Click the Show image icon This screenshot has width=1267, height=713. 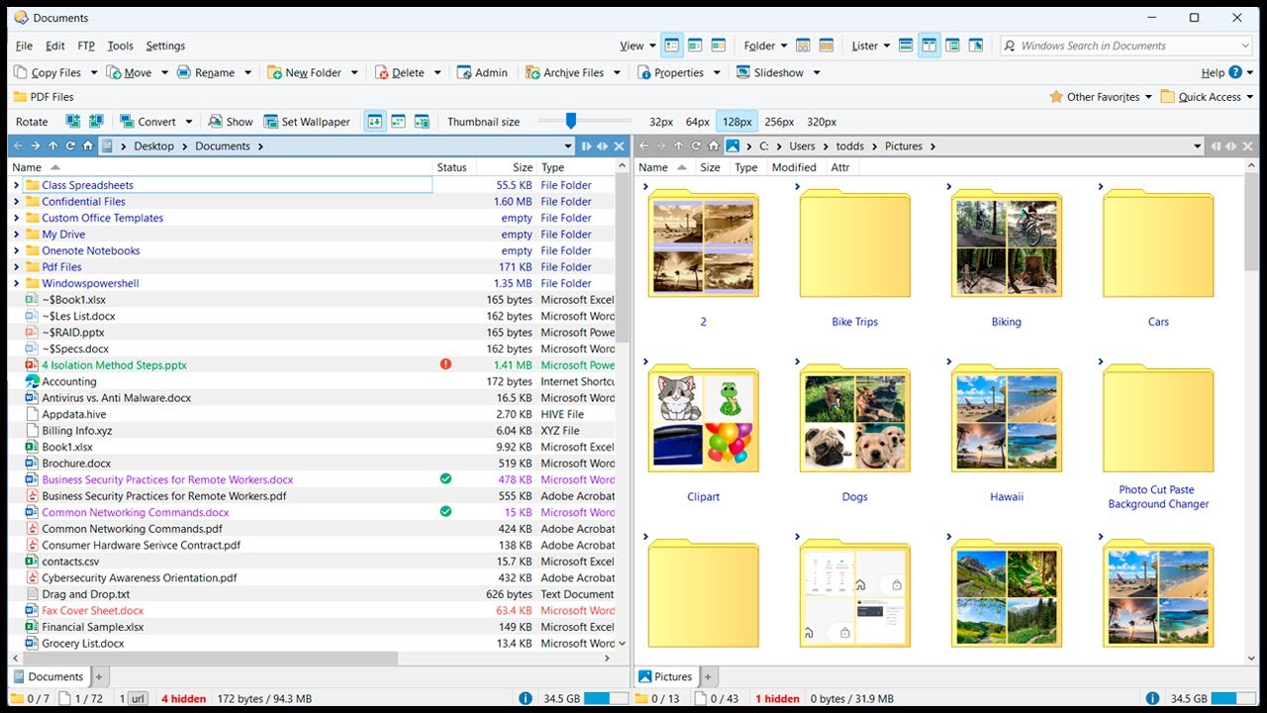click(215, 122)
